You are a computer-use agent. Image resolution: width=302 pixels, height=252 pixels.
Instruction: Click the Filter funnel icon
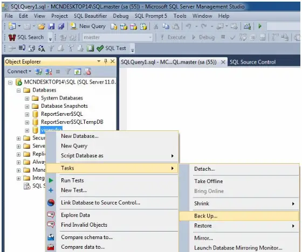68,72
